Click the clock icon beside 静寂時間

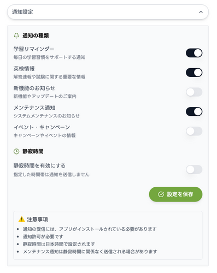coord(16,151)
